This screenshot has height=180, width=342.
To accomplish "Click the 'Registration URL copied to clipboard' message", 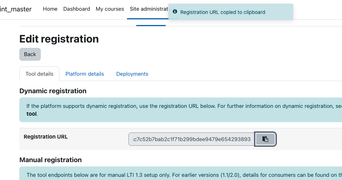I will click(x=223, y=12).
